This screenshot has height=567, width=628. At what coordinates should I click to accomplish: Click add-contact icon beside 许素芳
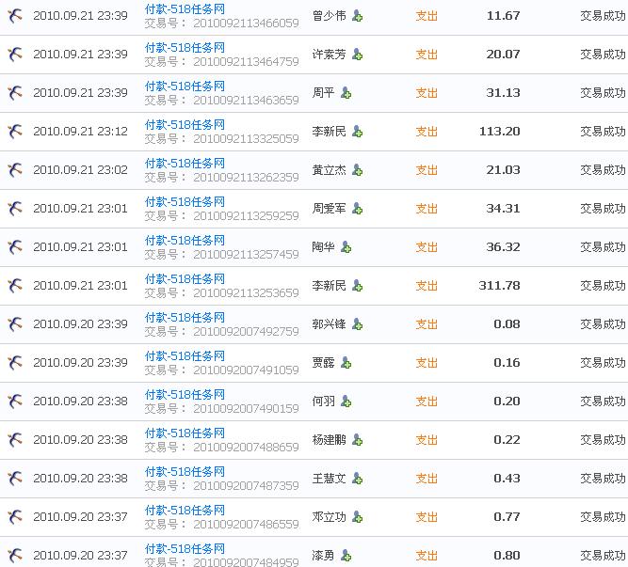click(358, 55)
